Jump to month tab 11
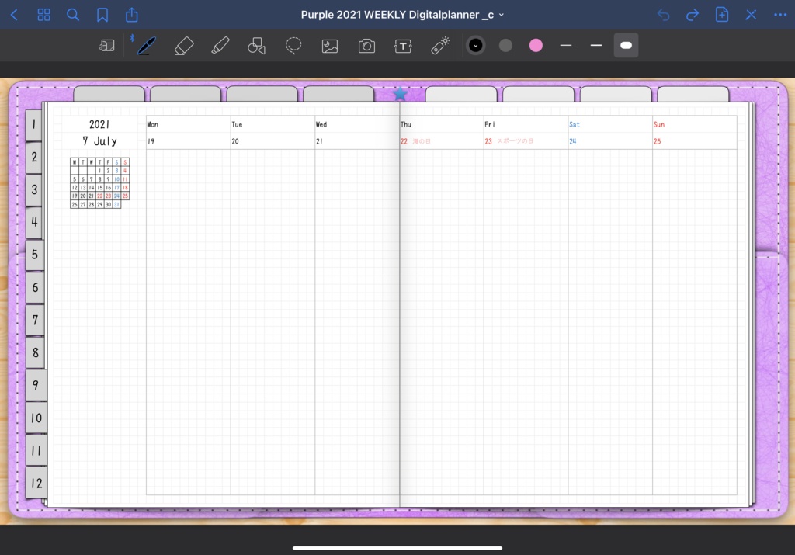Screen dimensions: 795x555 click(36, 450)
